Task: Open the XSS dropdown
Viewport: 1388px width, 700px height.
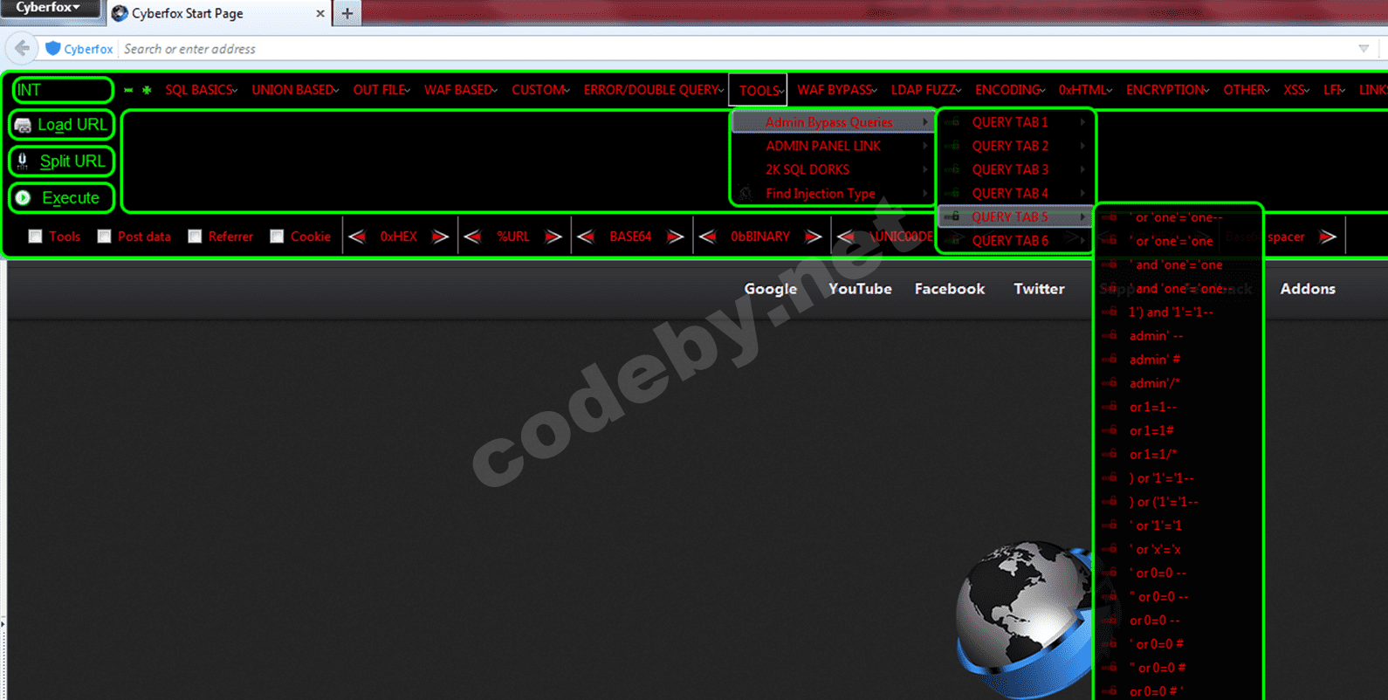Action: 1296,90
